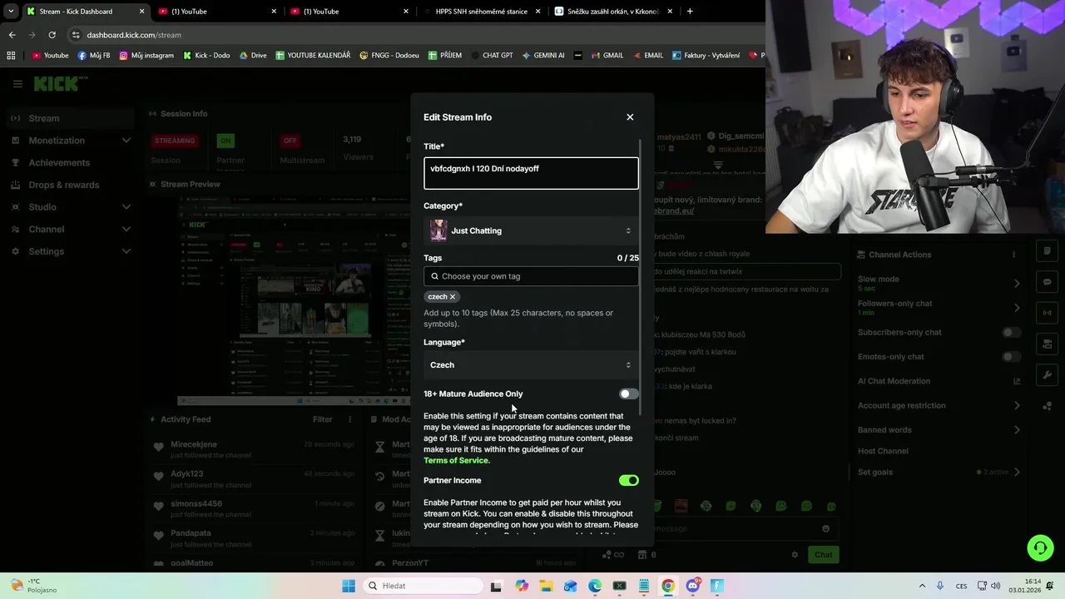Focus the stream Title text field
This screenshot has width=1065, height=599.
531,173
